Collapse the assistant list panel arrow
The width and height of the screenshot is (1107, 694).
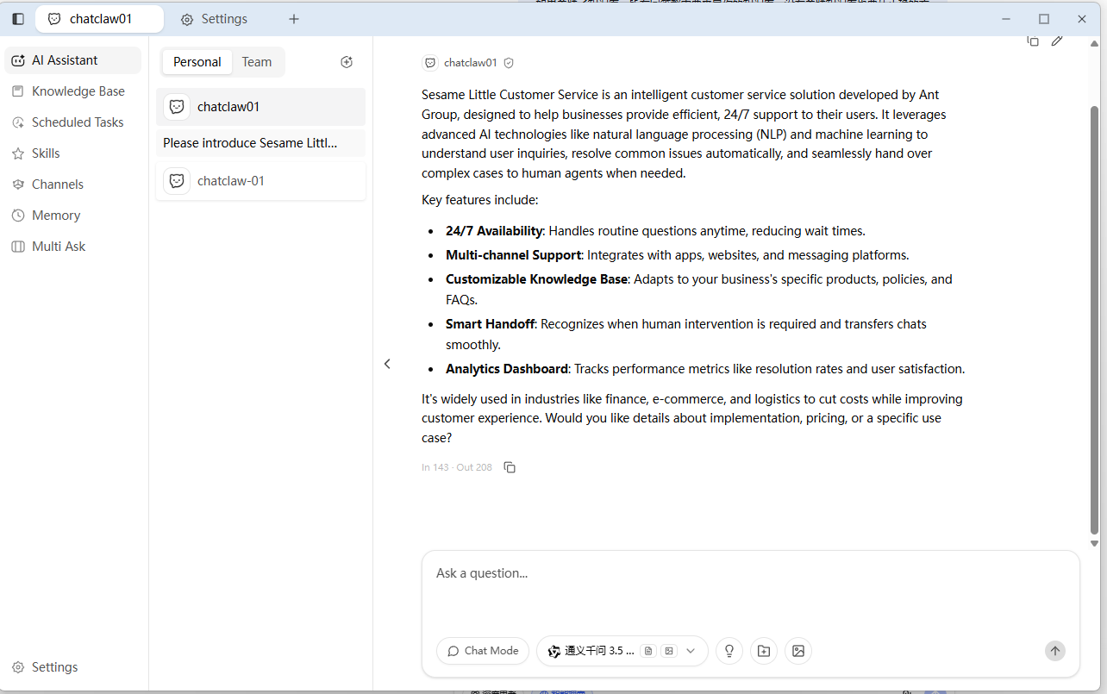tap(387, 364)
